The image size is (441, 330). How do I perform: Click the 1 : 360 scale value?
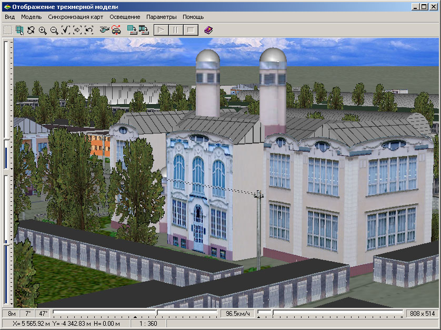(x=148, y=324)
